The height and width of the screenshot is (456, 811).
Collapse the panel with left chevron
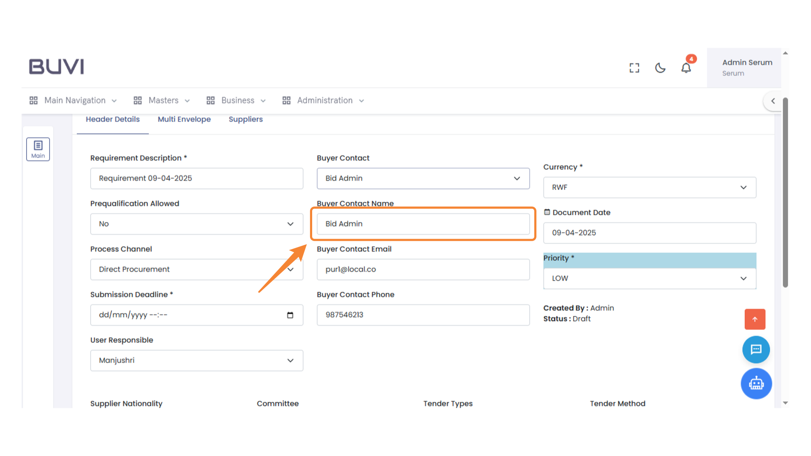click(x=773, y=101)
